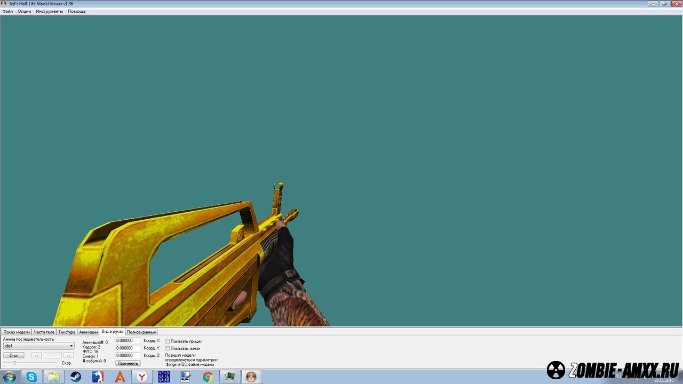This screenshot has width=683, height=384.
Task: Click the Стоп button
Action: tap(14, 355)
